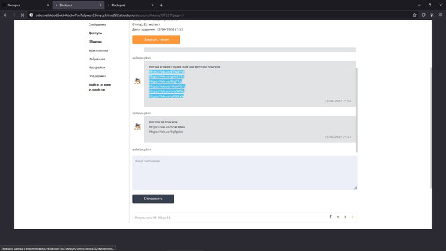
Task: Click 'Результаты 11-13 из 13' text
Action: point(153,218)
